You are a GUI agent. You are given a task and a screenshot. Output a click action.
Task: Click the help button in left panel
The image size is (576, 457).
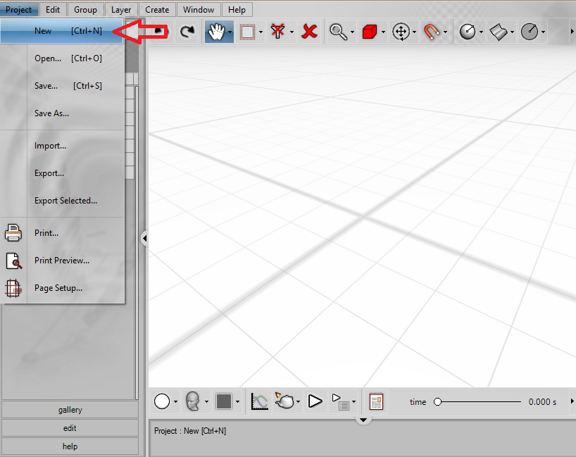tap(70, 446)
